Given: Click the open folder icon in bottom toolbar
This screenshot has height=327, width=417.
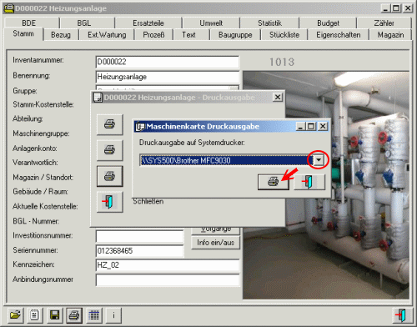Looking at the screenshot, I should [x=15, y=315].
